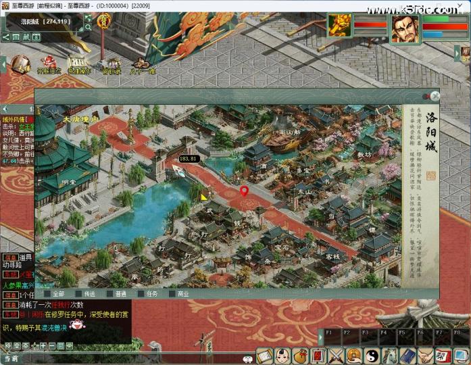471x365 pixels.
Task: Expand the F-key skill bar arrow
Action: click(x=320, y=337)
